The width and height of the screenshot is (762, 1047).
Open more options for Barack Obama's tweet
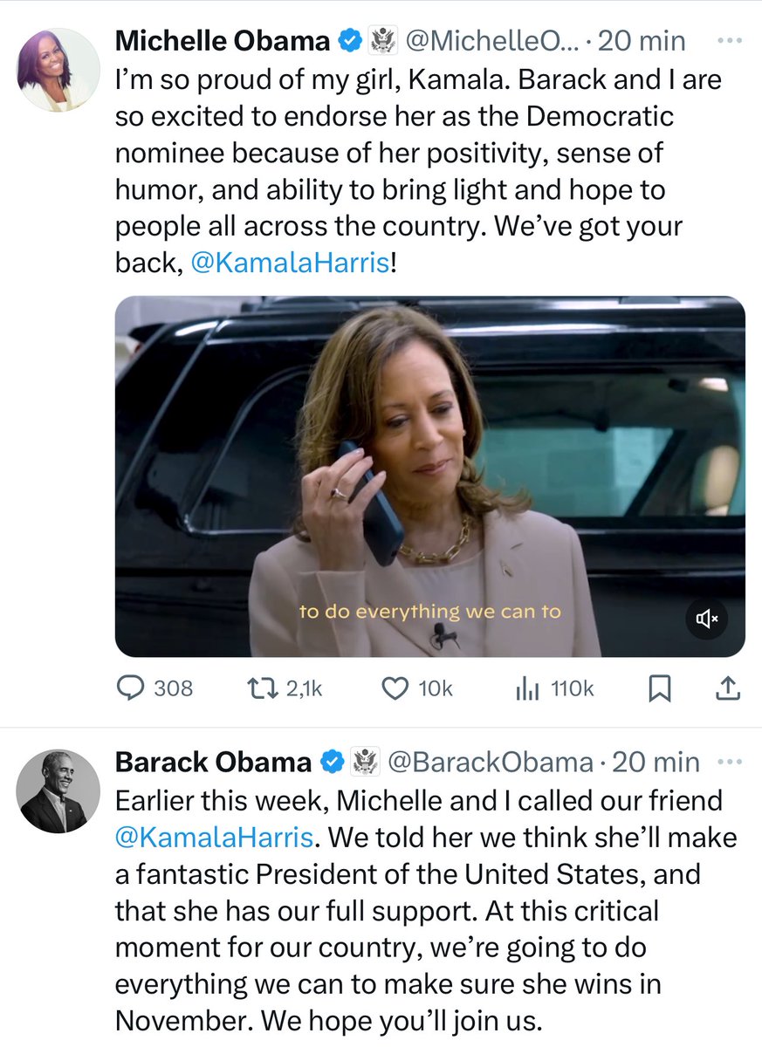point(729,762)
